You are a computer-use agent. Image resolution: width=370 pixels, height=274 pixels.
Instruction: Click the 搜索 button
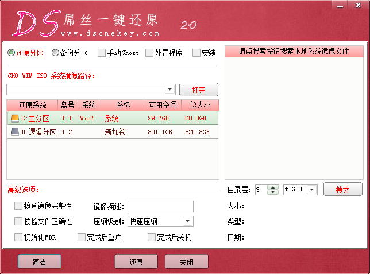342,189
